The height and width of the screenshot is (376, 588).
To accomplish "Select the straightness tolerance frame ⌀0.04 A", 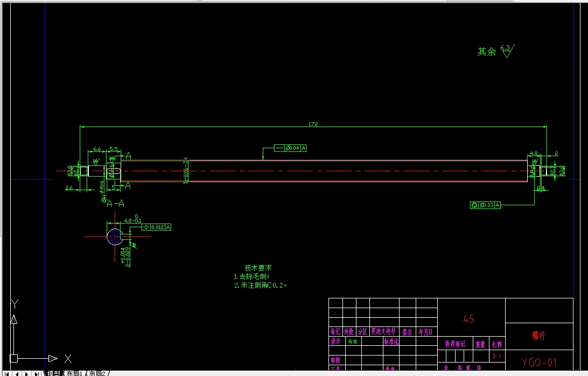I will point(290,148).
